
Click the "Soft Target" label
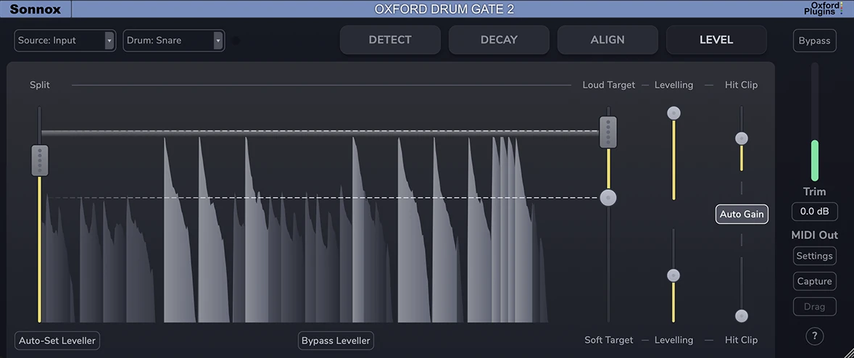609,340
